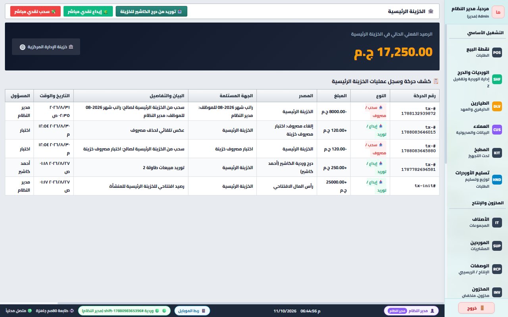Click the المسؤول column header

pyautogui.click(x=19, y=96)
